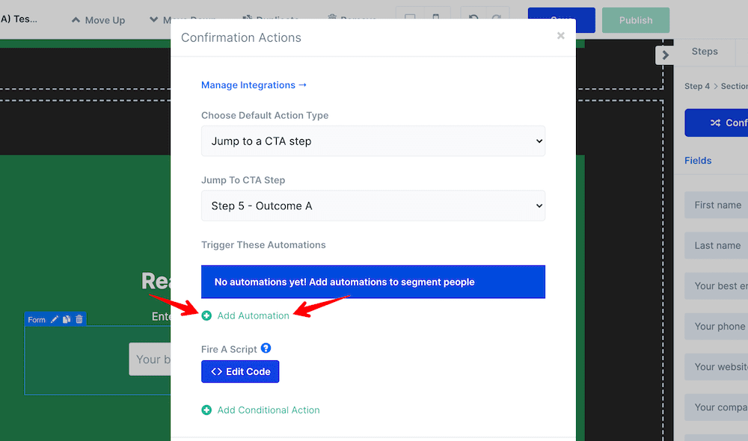Screen dimensions: 748x441
Task: Click the Edit Code button
Action: (240, 371)
